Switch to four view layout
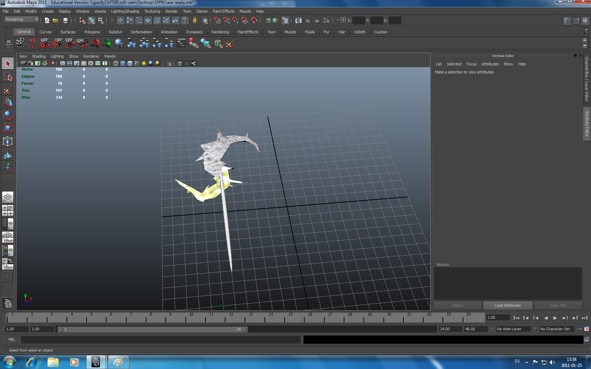591x369 pixels. click(8, 210)
